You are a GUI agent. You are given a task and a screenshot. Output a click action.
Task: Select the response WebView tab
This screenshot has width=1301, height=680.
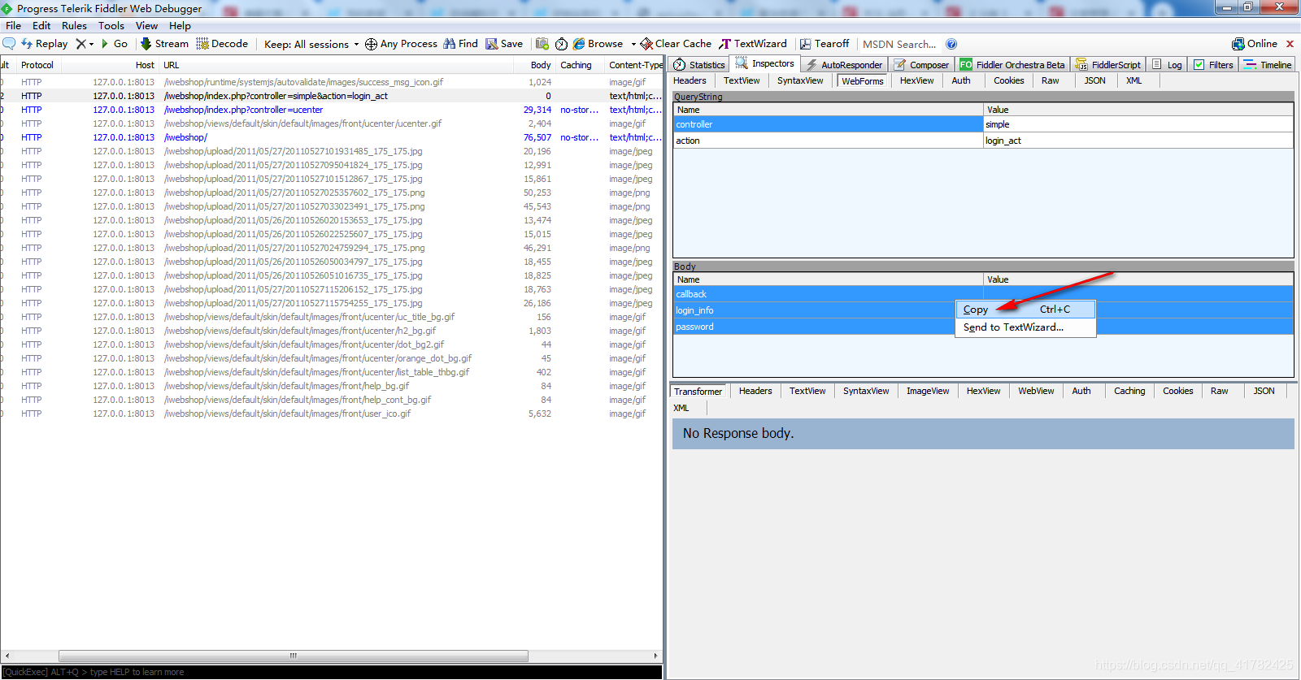[1036, 391]
